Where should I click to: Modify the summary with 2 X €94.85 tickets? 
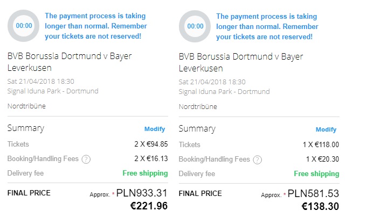pyautogui.click(x=155, y=129)
